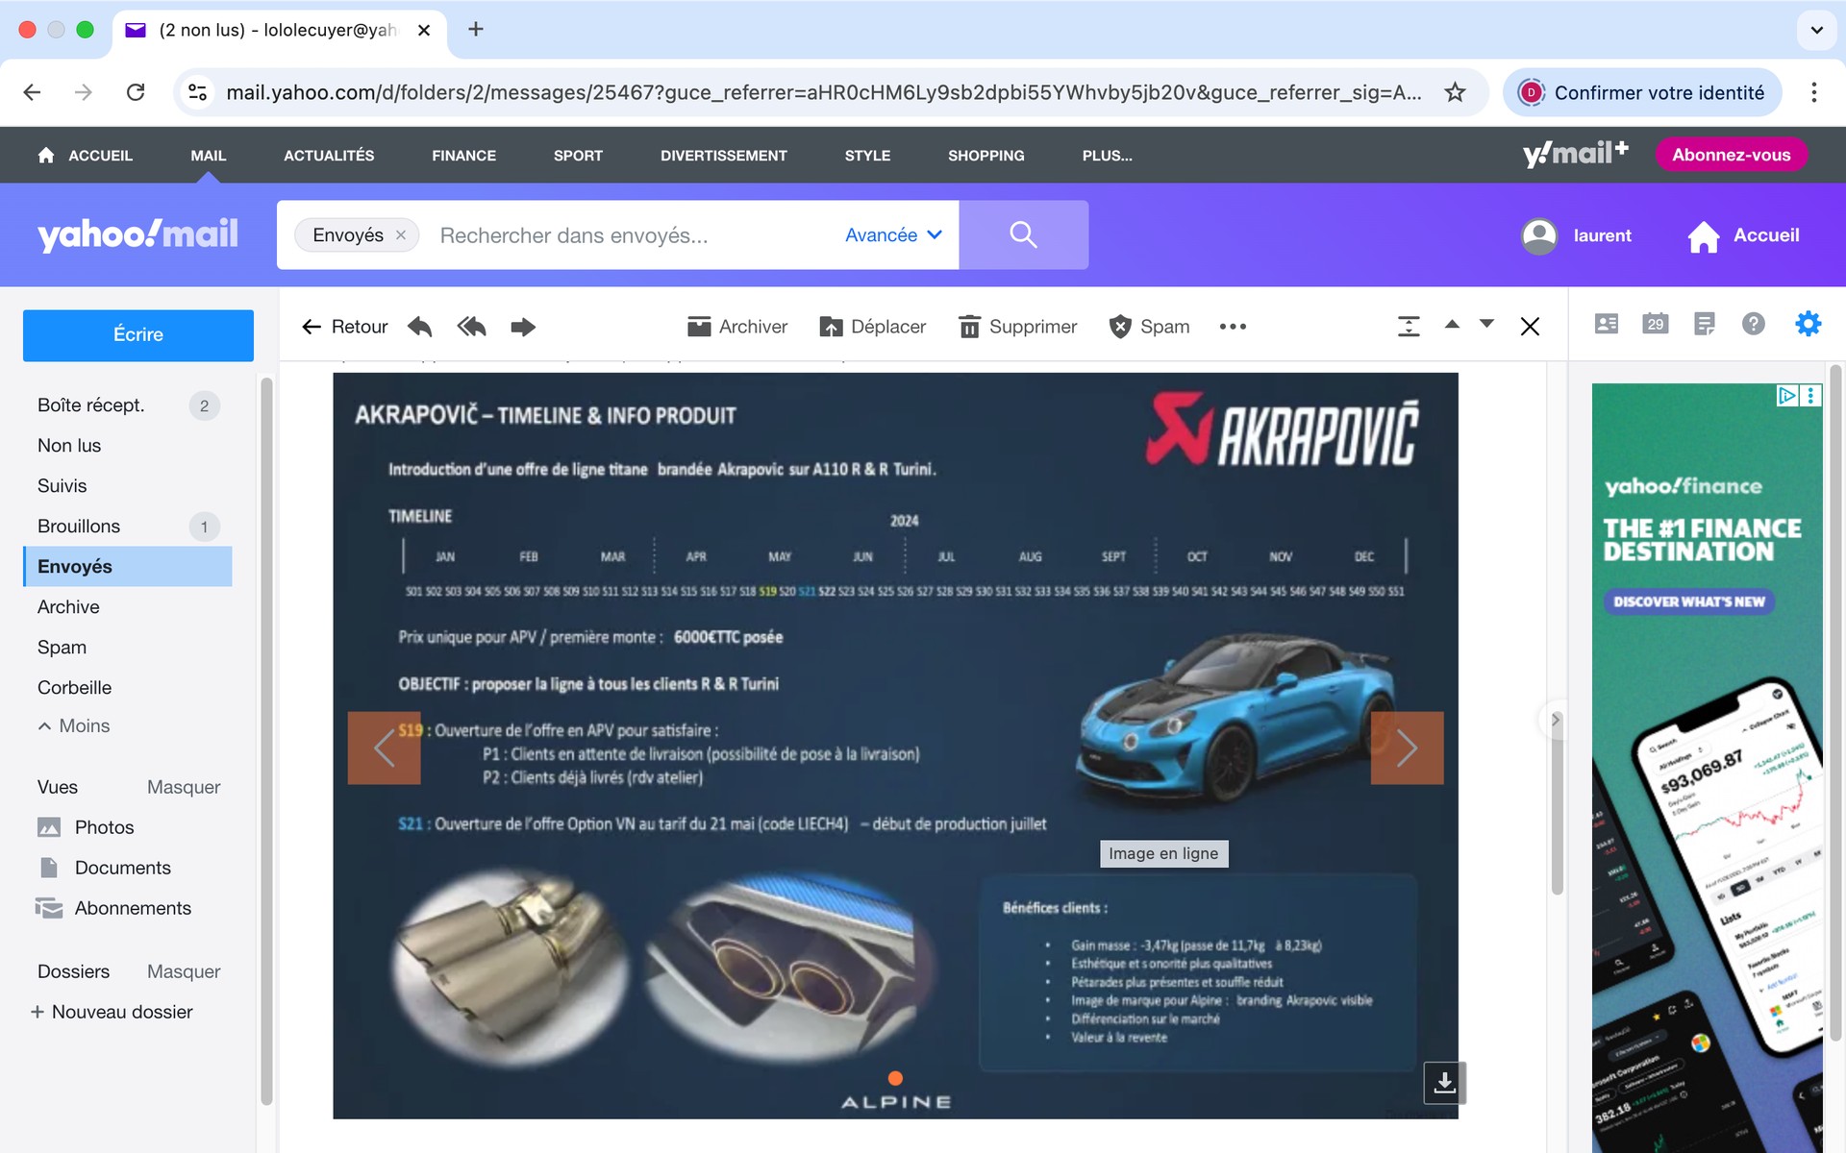Open the Calendar icon
This screenshot has height=1153, width=1846.
(1656, 324)
